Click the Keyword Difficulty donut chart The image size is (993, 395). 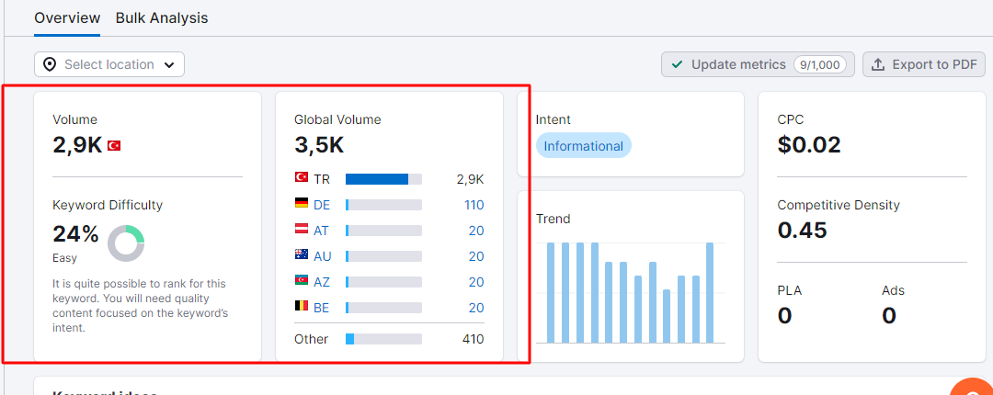click(x=126, y=243)
